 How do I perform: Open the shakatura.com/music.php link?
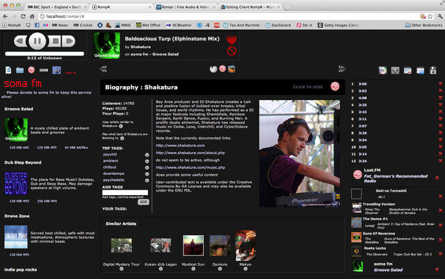point(191,167)
